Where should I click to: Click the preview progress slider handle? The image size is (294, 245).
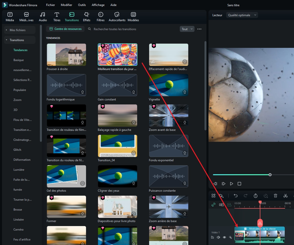pos(270,175)
